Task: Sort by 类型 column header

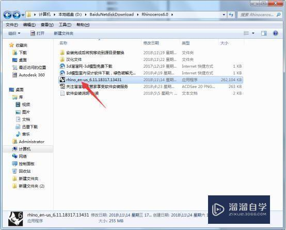Action: 186,43
